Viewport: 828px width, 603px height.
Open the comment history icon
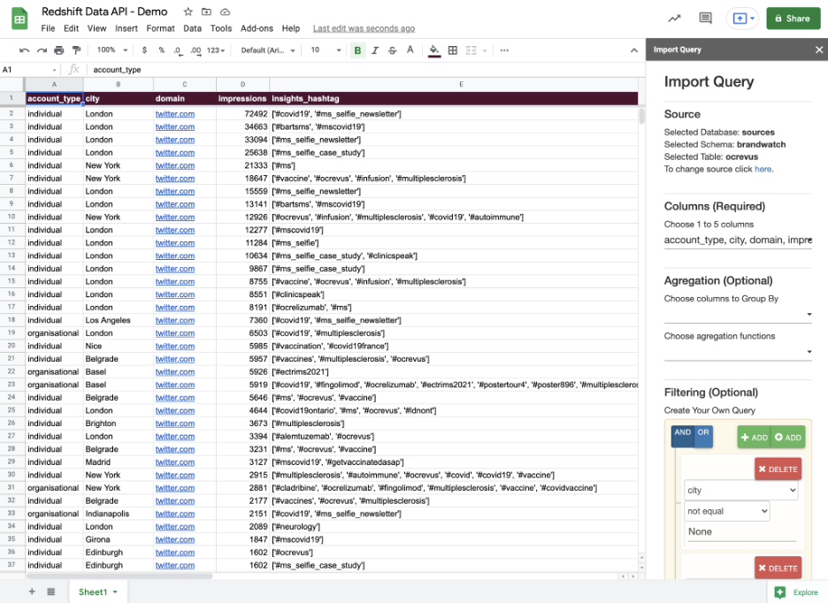click(705, 19)
